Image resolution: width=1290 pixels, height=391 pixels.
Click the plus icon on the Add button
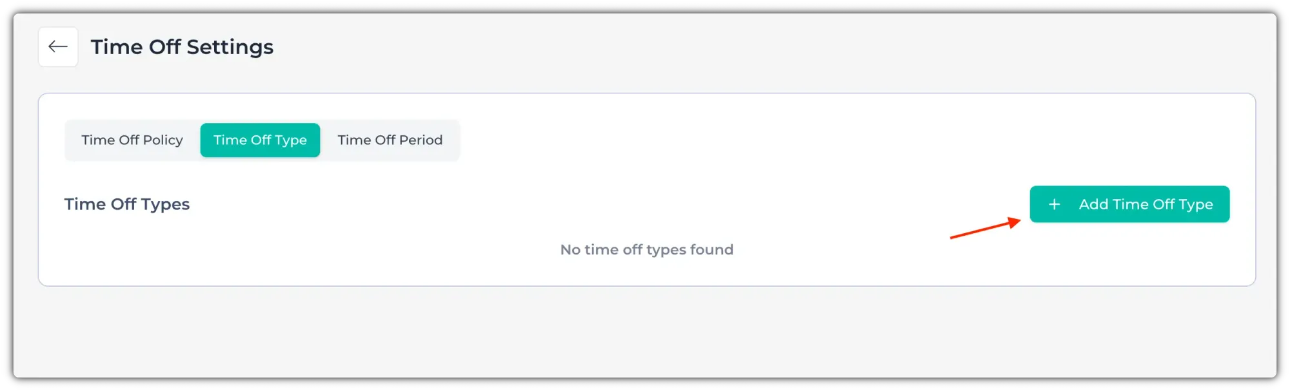(x=1054, y=204)
